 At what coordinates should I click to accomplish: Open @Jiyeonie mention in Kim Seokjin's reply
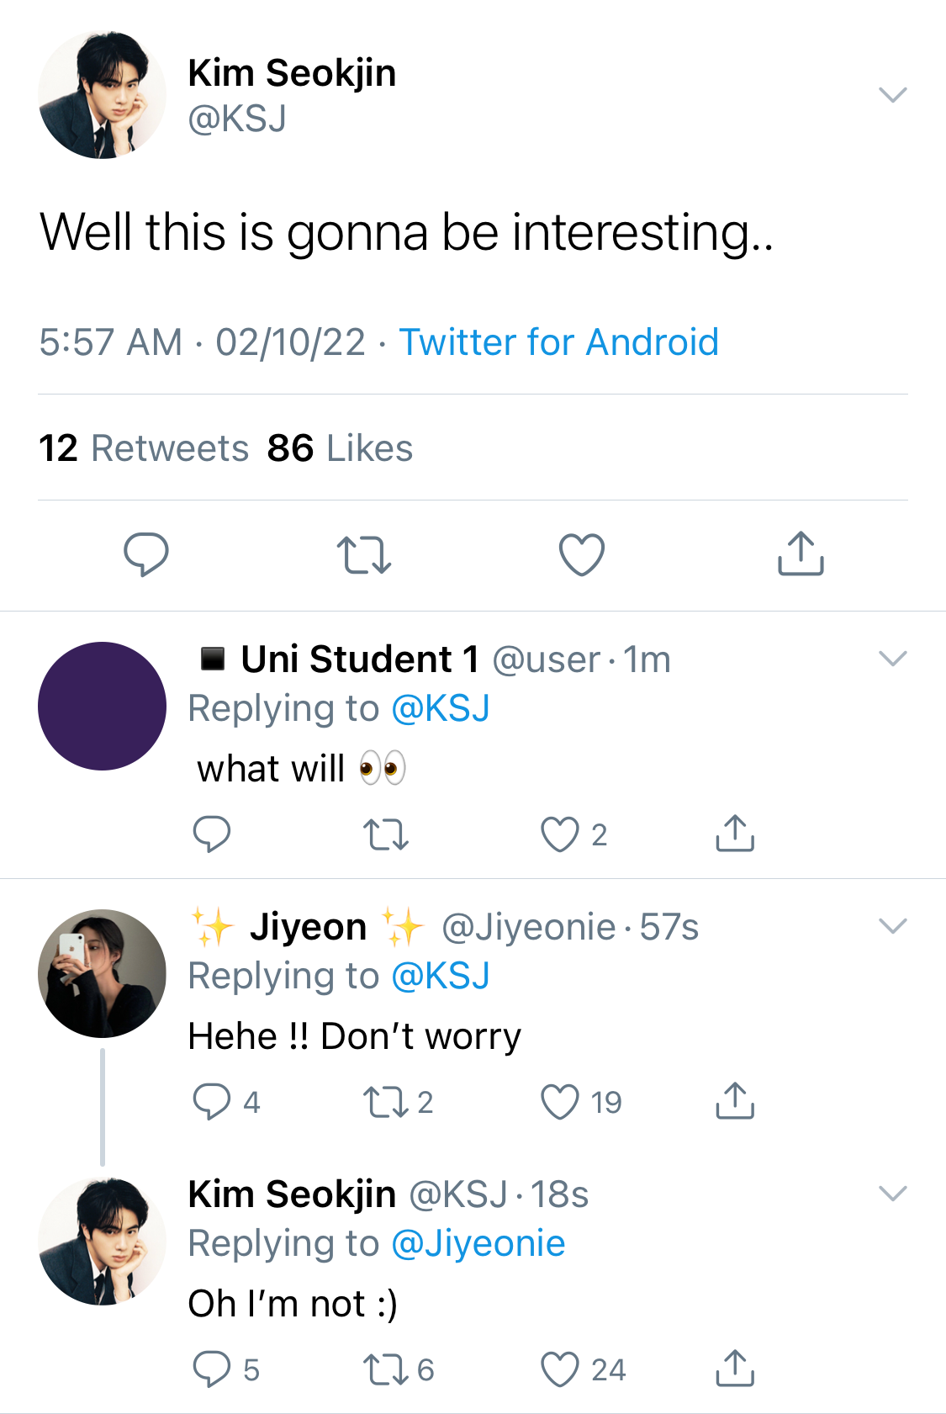coord(478,1243)
